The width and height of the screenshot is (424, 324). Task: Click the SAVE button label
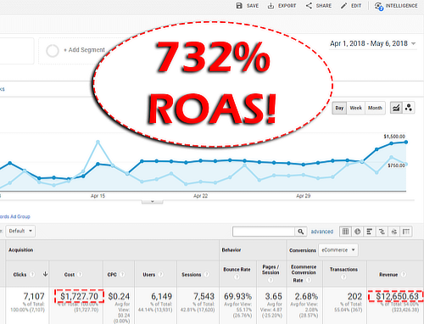pos(253,6)
